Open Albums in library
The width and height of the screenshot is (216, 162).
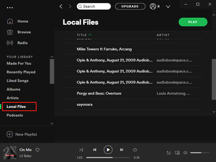click(13, 89)
